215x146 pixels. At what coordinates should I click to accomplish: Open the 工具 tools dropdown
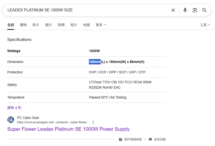[x=205, y=25]
